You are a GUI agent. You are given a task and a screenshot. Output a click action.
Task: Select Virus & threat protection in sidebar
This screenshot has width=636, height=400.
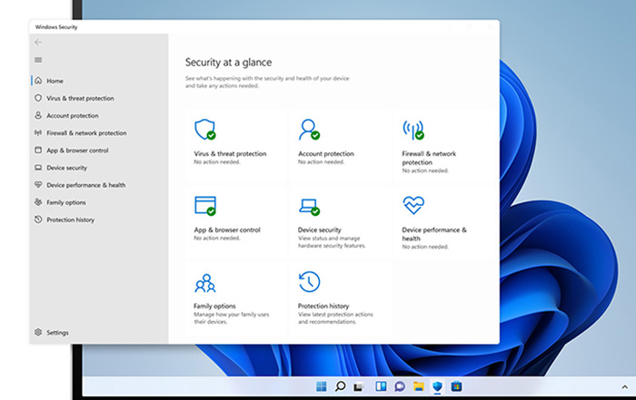click(x=80, y=98)
